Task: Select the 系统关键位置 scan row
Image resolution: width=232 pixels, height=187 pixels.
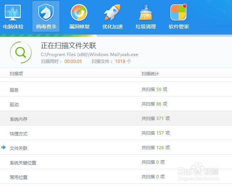Action: (116, 162)
